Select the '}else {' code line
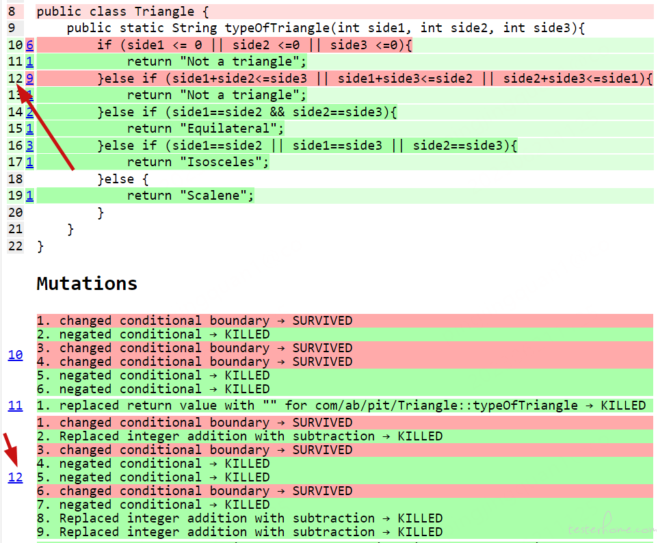Image resolution: width=658 pixels, height=543 pixels. 123,179
